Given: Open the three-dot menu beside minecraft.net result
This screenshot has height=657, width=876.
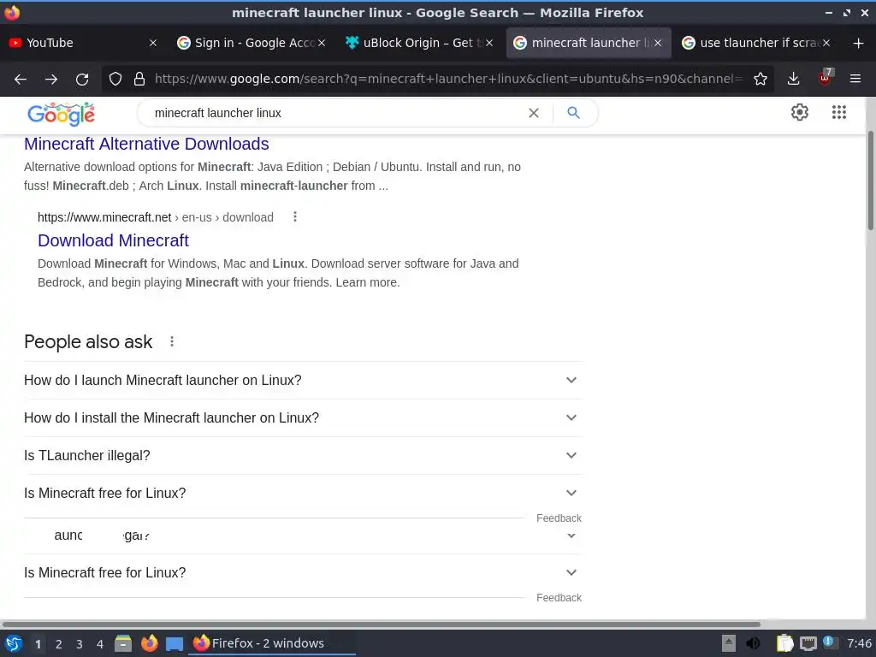Looking at the screenshot, I should tap(295, 216).
